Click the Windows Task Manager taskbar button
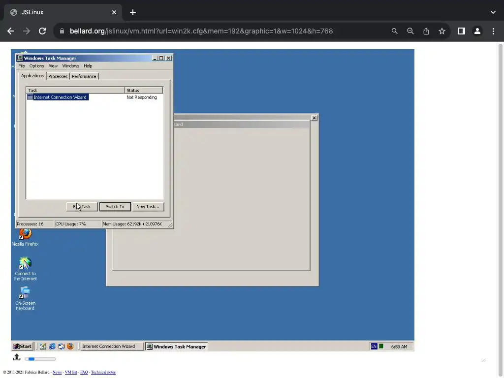 [x=177, y=346]
